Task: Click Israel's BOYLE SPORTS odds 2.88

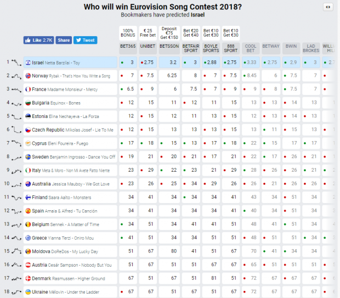Action: pyautogui.click(x=211, y=63)
